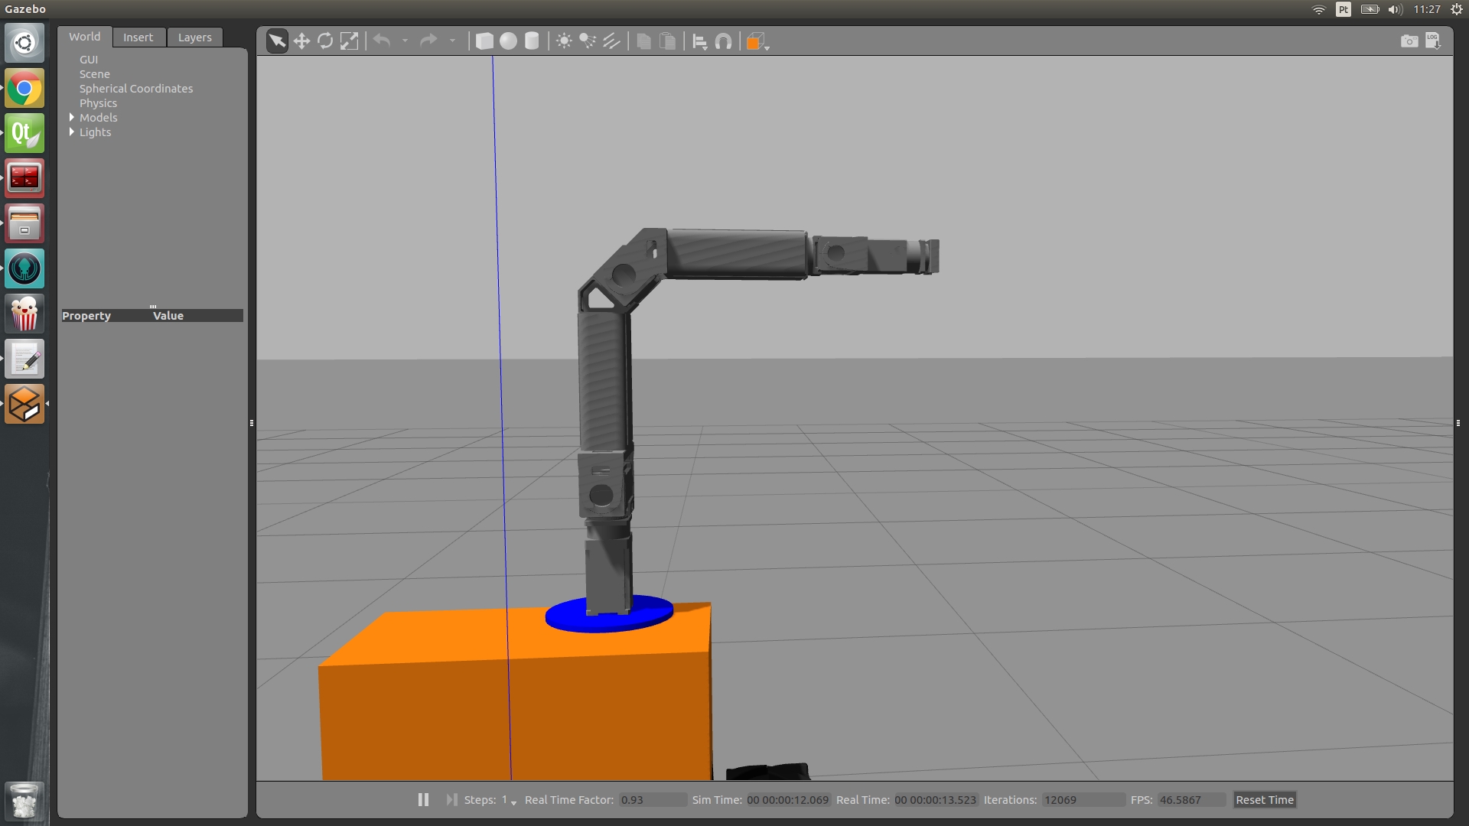This screenshot has width=1469, height=826.
Task: Select Spherical Coordinates tree item
Action: pos(136,89)
